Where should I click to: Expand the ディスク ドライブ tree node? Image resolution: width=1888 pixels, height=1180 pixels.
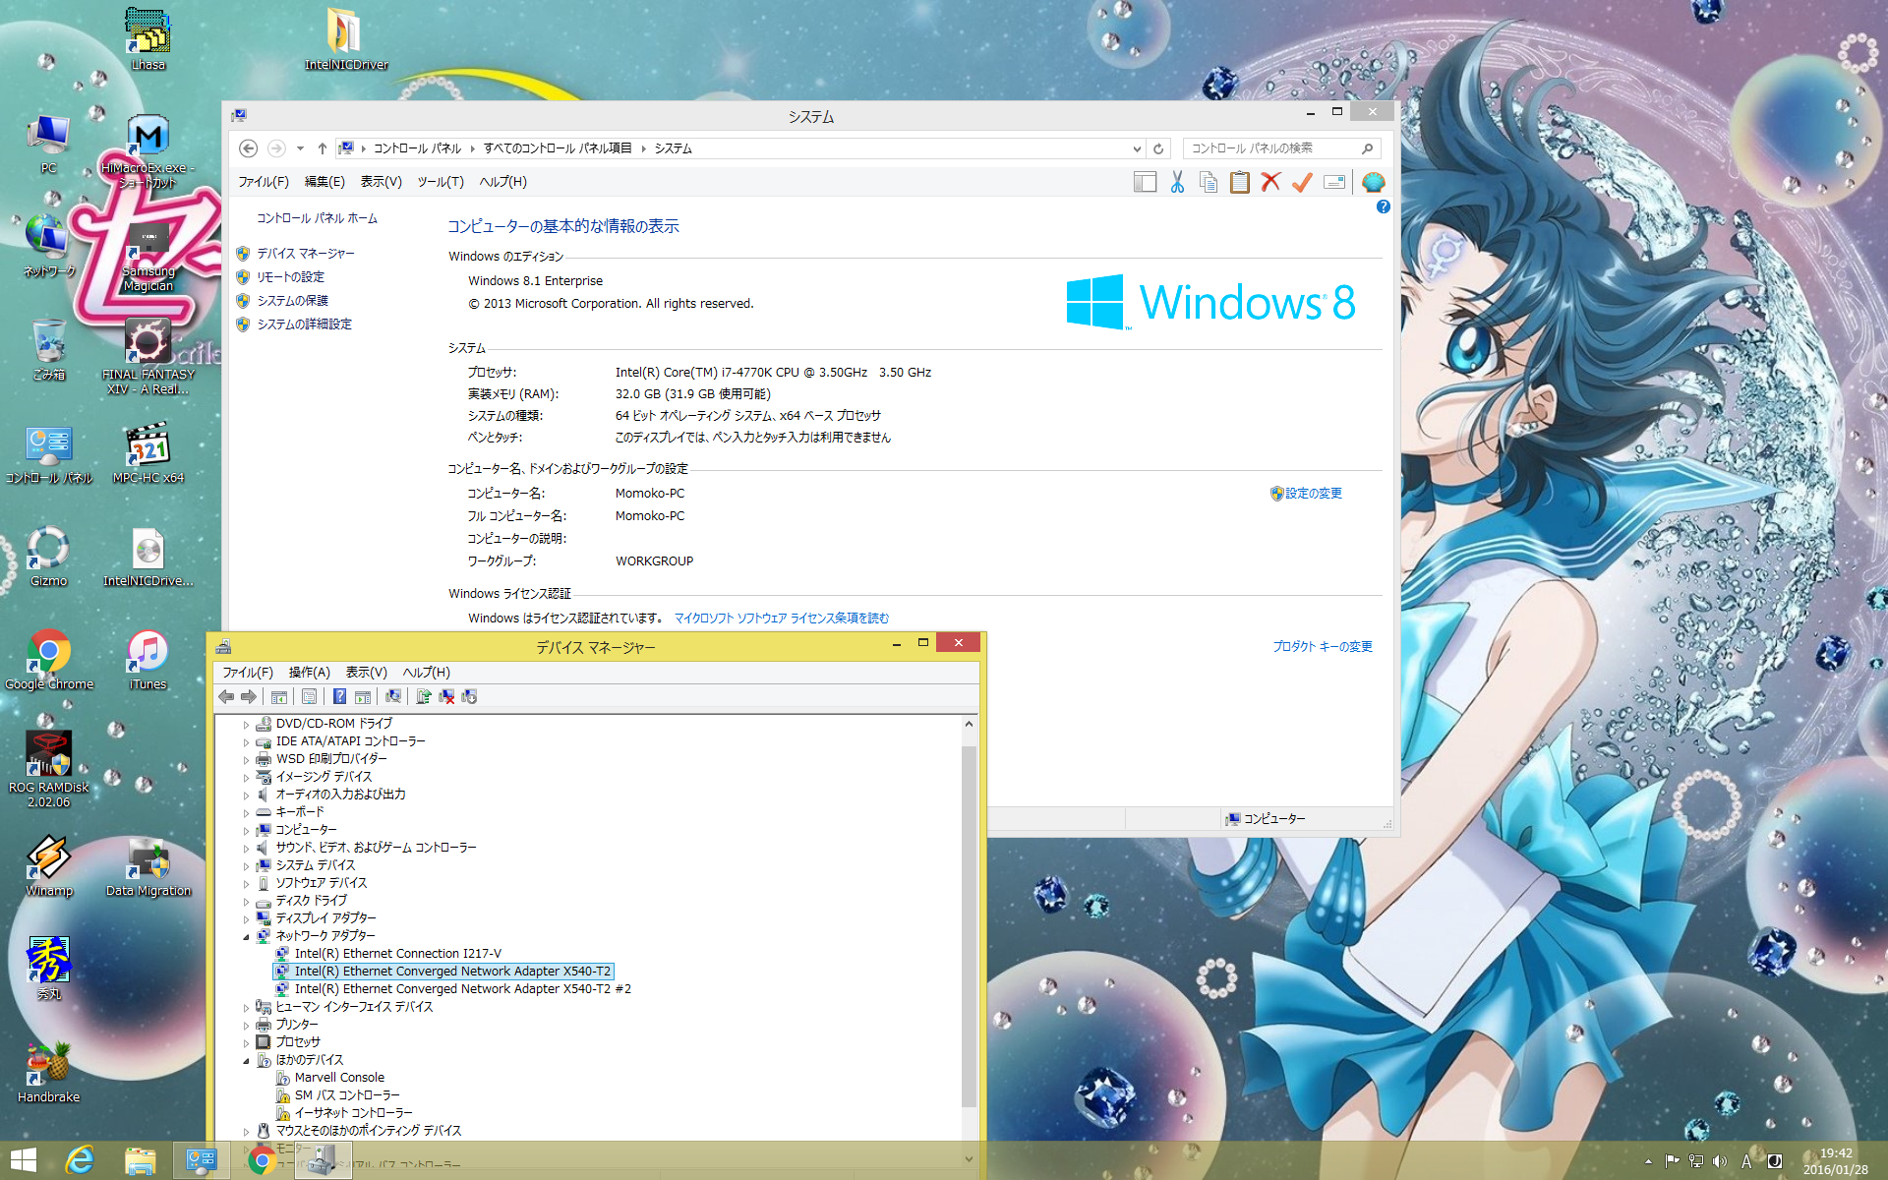point(247,901)
